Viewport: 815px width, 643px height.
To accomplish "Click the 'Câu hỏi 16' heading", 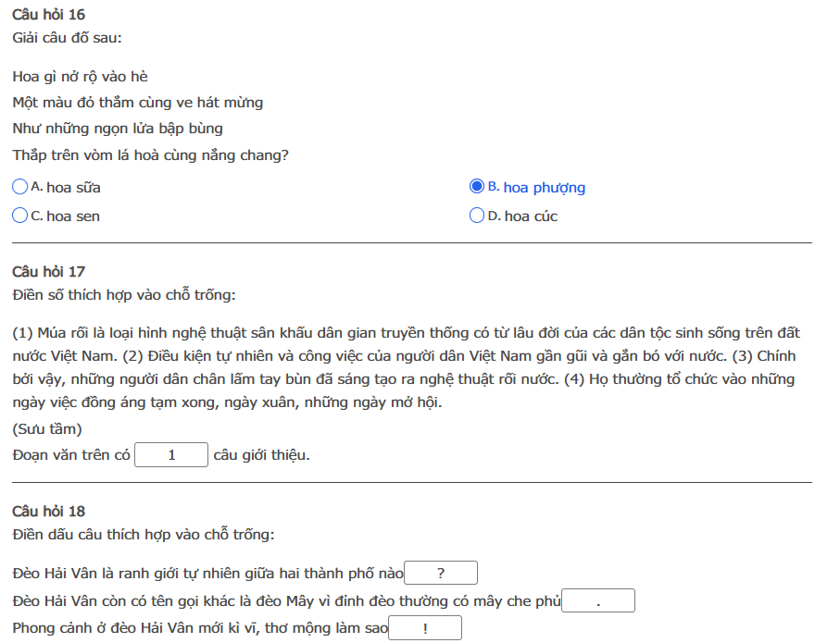I will click(x=48, y=15).
